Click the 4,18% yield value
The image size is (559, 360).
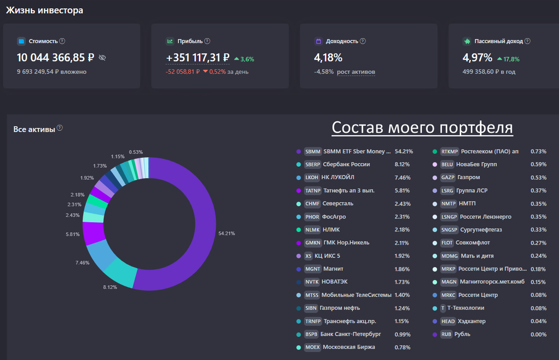pyautogui.click(x=328, y=58)
